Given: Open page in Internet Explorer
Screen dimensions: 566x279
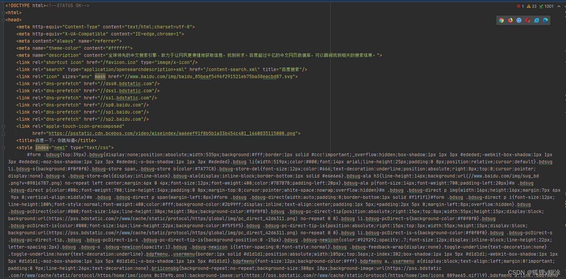Looking at the screenshot, I should [537, 20].
